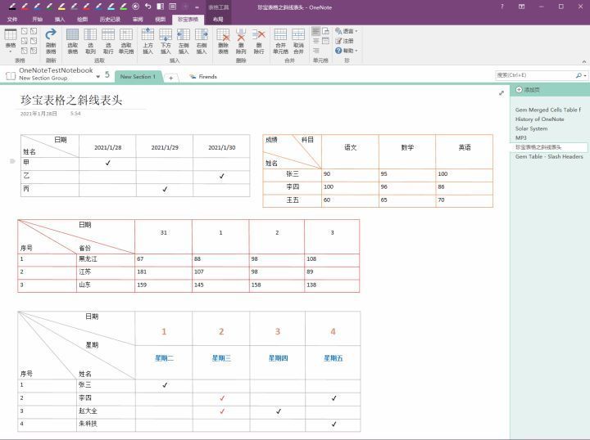This screenshot has height=440, width=590.
Task: Switch to the 布局 layout tab
Action: [218, 19]
